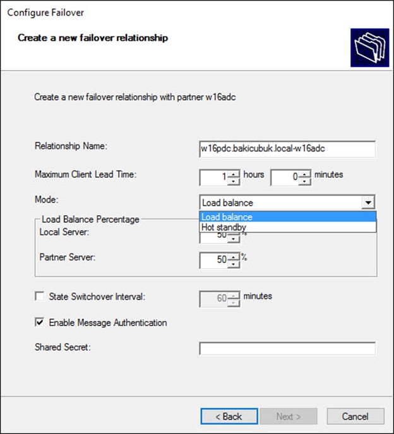
Task: Cancel the Configure Failover wizard
Action: pos(355,416)
